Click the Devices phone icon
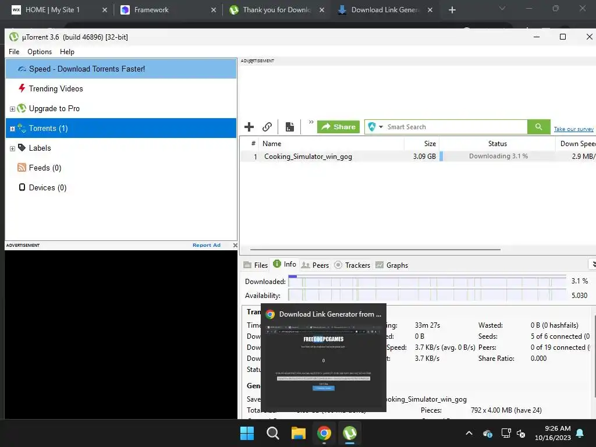The image size is (596, 447). (x=22, y=187)
